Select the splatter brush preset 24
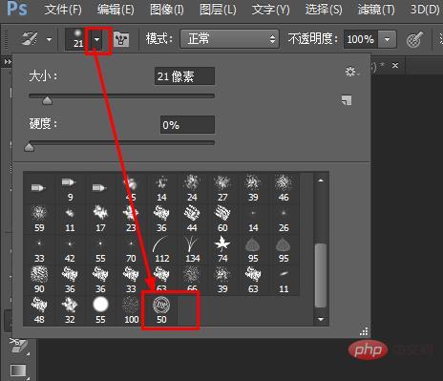 (x=192, y=188)
